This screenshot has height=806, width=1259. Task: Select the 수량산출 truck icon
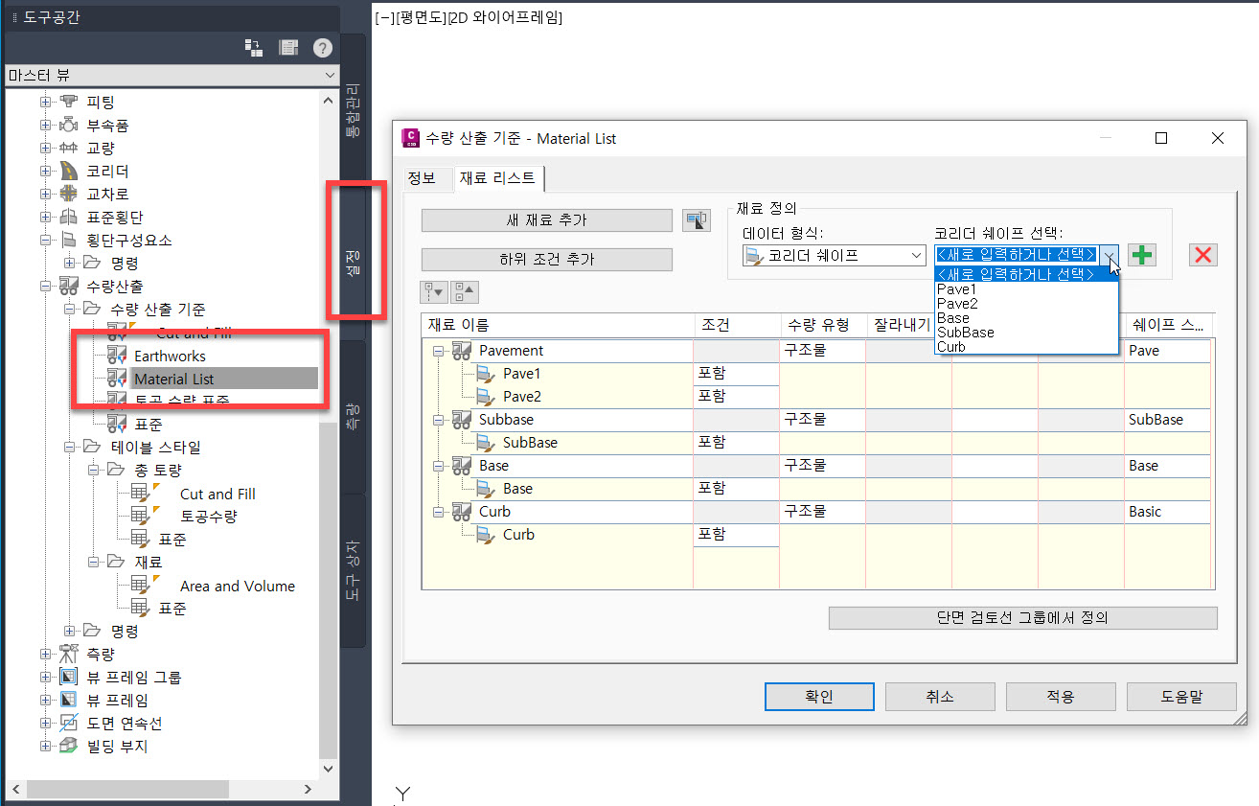70,286
